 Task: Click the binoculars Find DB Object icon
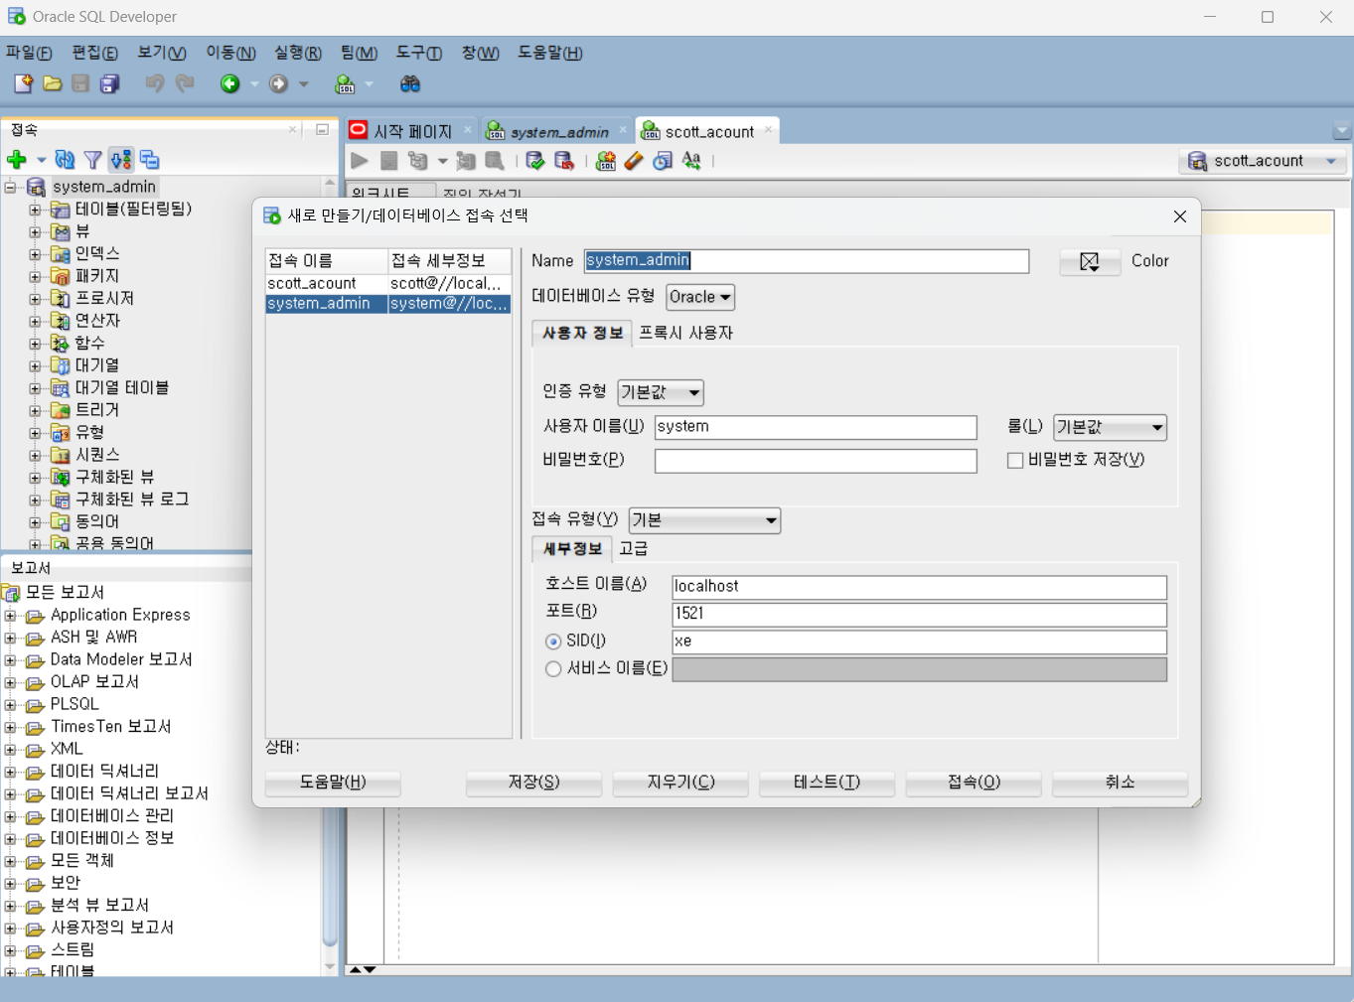click(410, 84)
